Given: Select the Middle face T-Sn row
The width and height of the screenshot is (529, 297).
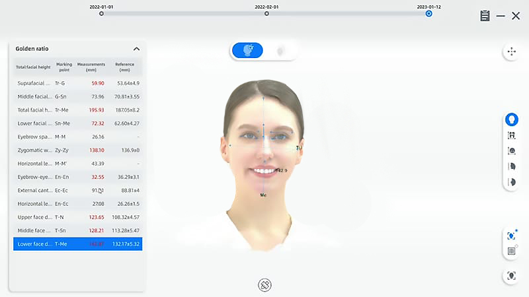Looking at the screenshot, I should coord(78,230).
